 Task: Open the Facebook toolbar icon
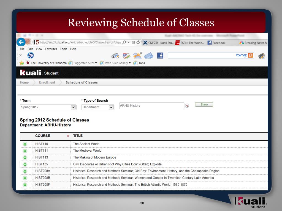pyautogui.click(x=160, y=55)
